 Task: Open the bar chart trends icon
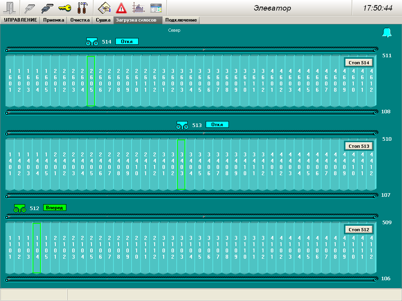pyautogui.click(x=138, y=8)
